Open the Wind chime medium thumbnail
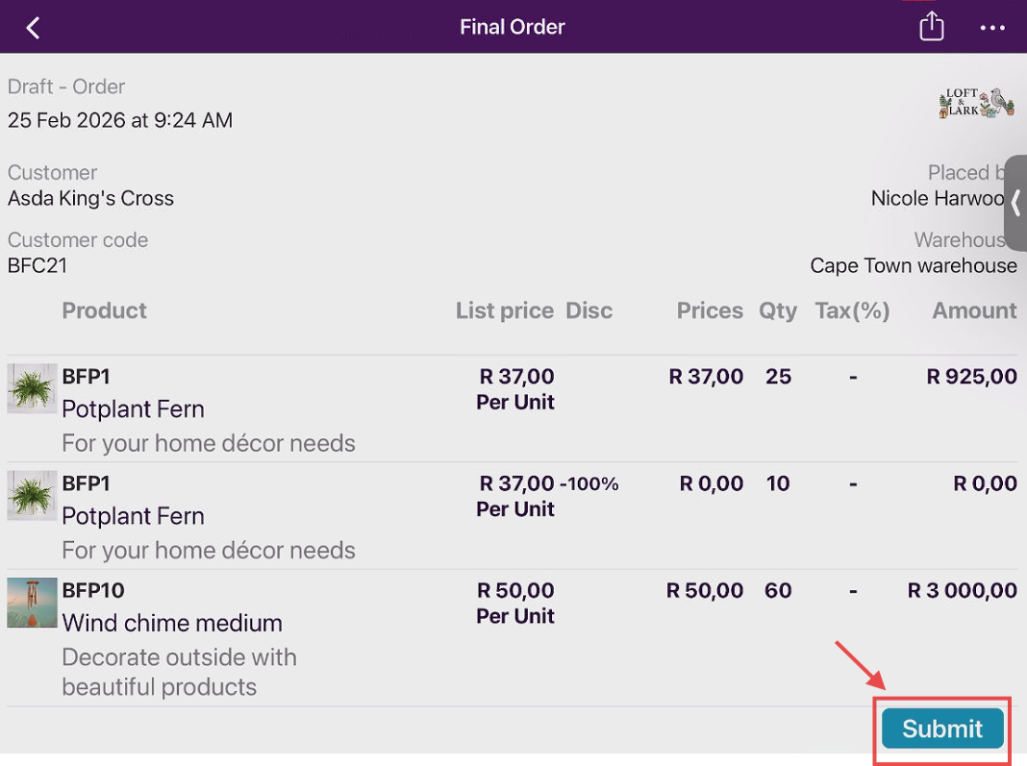This screenshot has width=1027, height=766. tap(32, 603)
